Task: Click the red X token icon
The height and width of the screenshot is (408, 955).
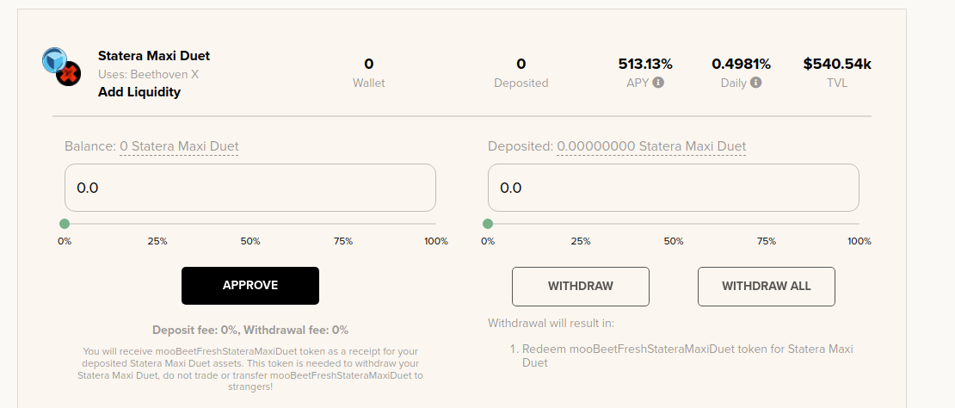Action: (69, 74)
